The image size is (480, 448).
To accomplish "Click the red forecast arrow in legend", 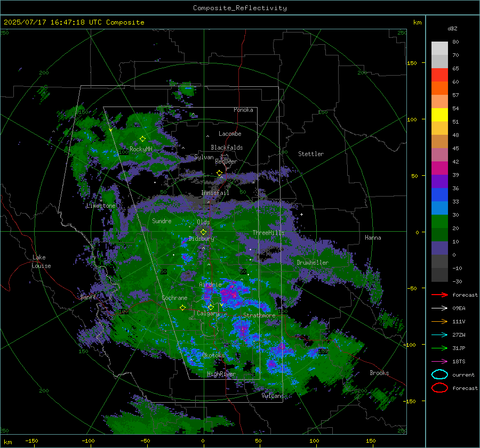I will [439, 295].
